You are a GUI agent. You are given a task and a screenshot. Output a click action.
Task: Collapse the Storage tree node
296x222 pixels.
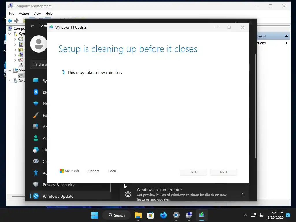[x=10, y=71]
